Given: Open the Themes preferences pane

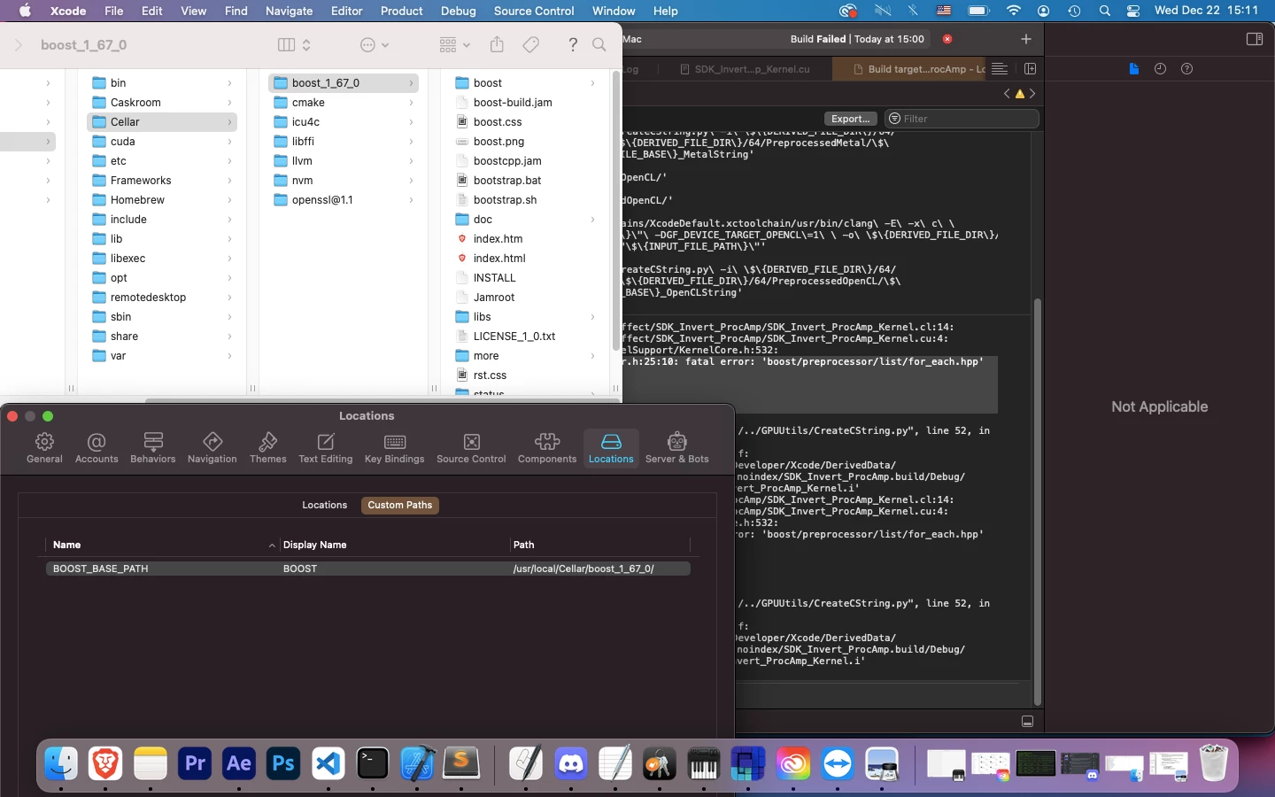Looking at the screenshot, I should 268,448.
